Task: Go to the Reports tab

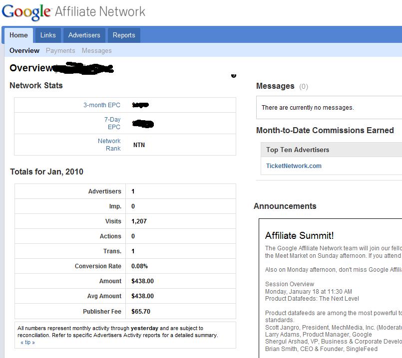Action: click(x=124, y=35)
